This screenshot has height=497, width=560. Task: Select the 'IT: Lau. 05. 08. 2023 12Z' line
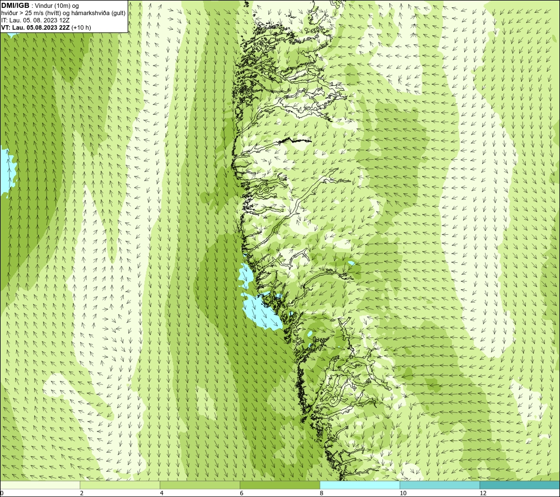point(35,20)
